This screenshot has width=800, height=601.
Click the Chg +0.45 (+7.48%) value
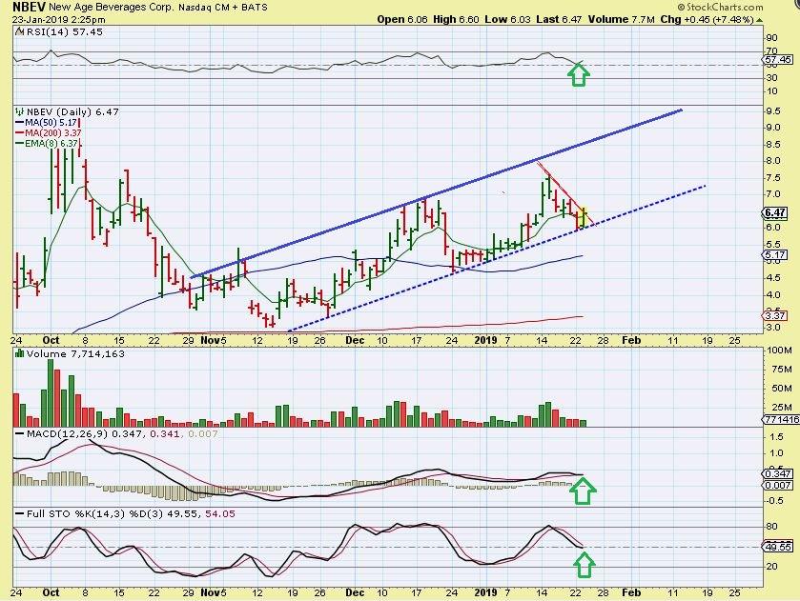click(x=708, y=19)
